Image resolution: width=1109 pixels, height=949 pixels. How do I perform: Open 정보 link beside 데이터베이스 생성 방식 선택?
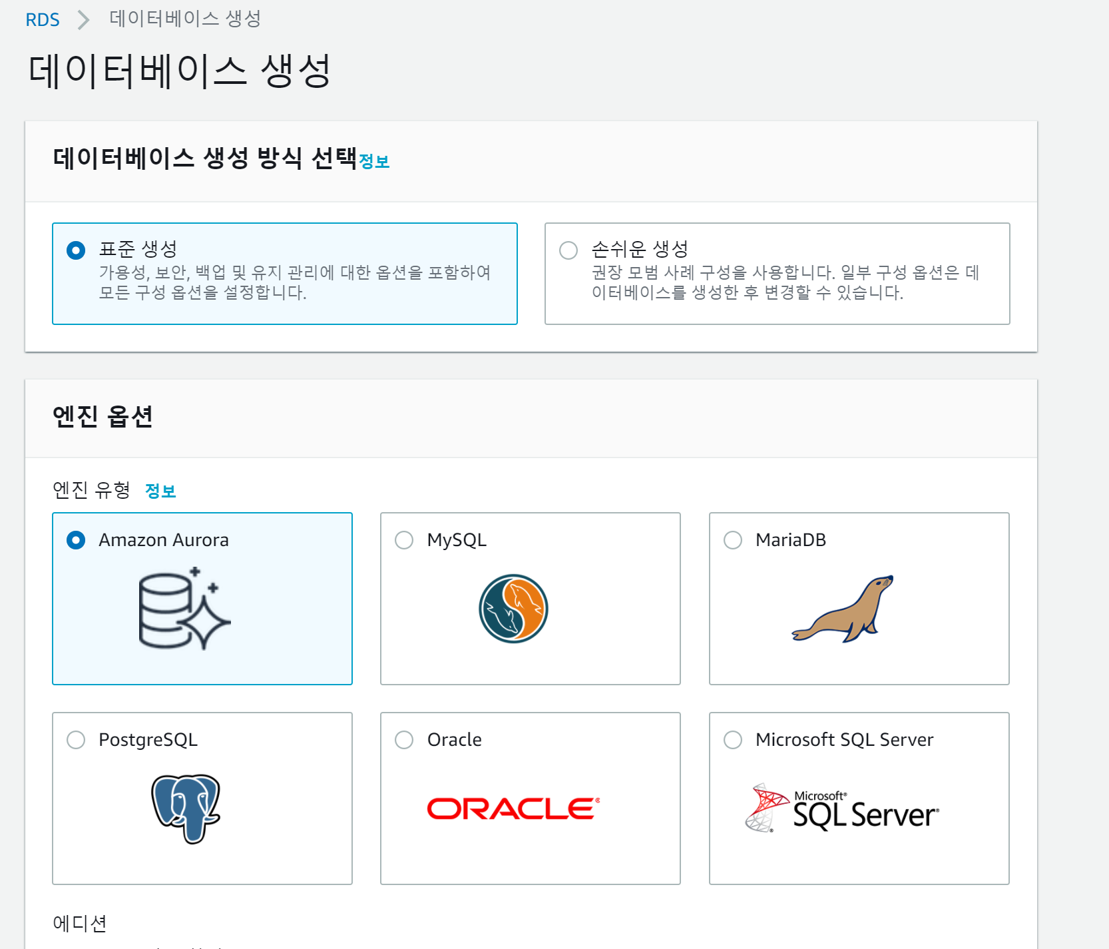pos(374,162)
